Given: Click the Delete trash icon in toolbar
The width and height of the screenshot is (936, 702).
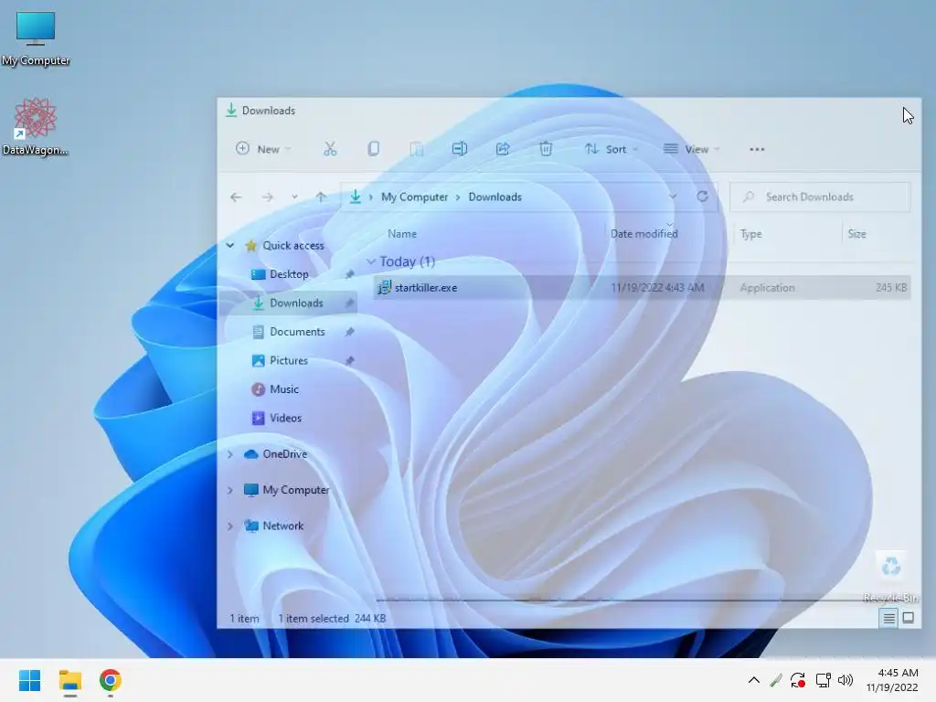Looking at the screenshot, I should click(x=546, y=149).
